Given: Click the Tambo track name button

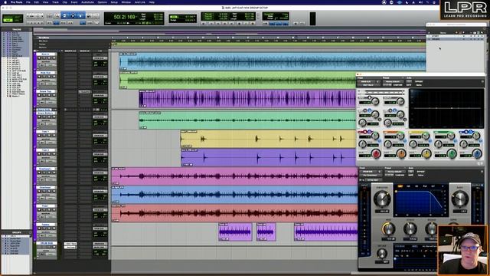Looking at the screenshot, I should coord(46,225).
